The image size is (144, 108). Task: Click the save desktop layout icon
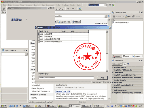110,5
